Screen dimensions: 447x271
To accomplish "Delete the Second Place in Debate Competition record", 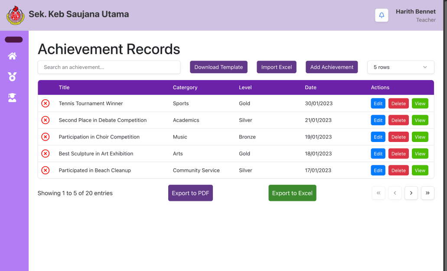I will (398, 120).
